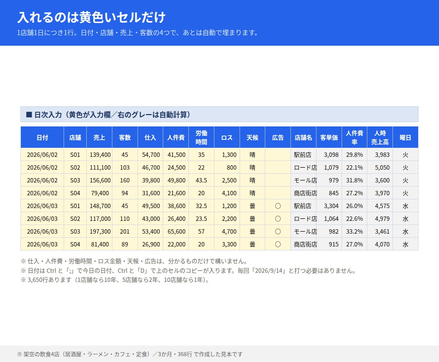The width and height of the screenshot is (439, 362).
Task: Click the 客単価 value 3,098
Action: 329,155
